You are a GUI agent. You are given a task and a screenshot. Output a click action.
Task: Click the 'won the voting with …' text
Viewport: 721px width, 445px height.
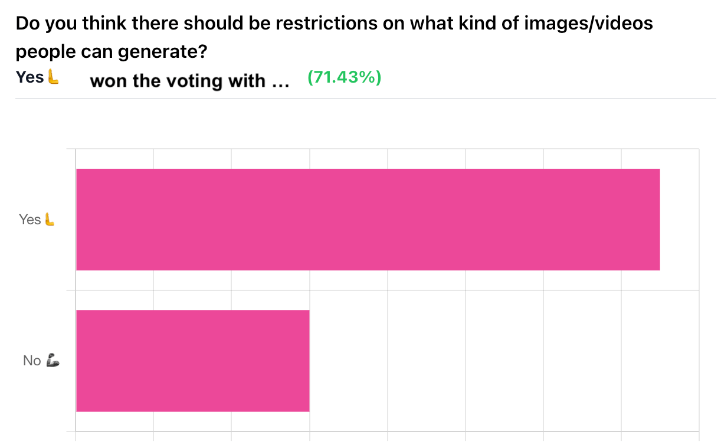coord(189,81)
